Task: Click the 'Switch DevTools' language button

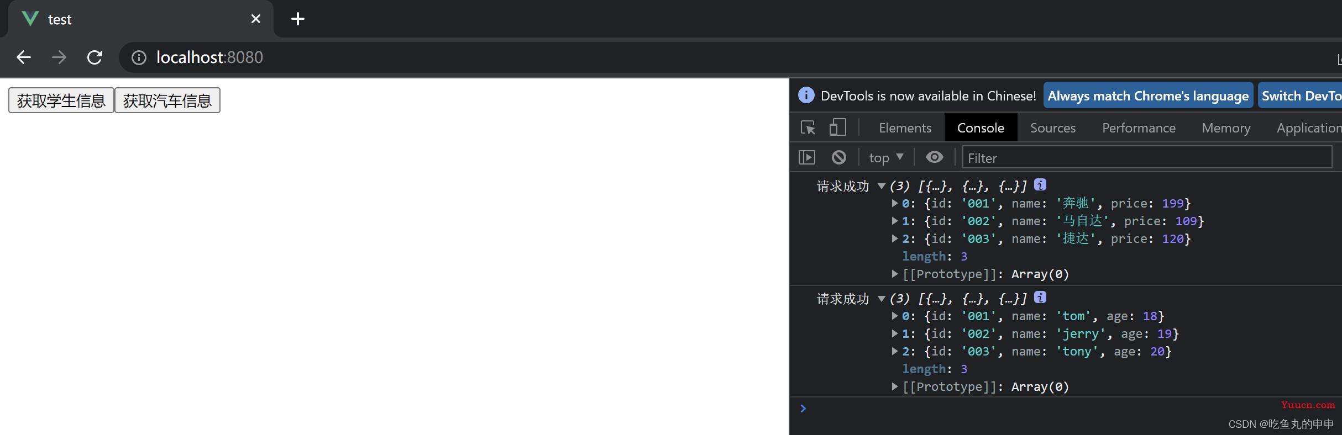Action: click(1300, 96)
